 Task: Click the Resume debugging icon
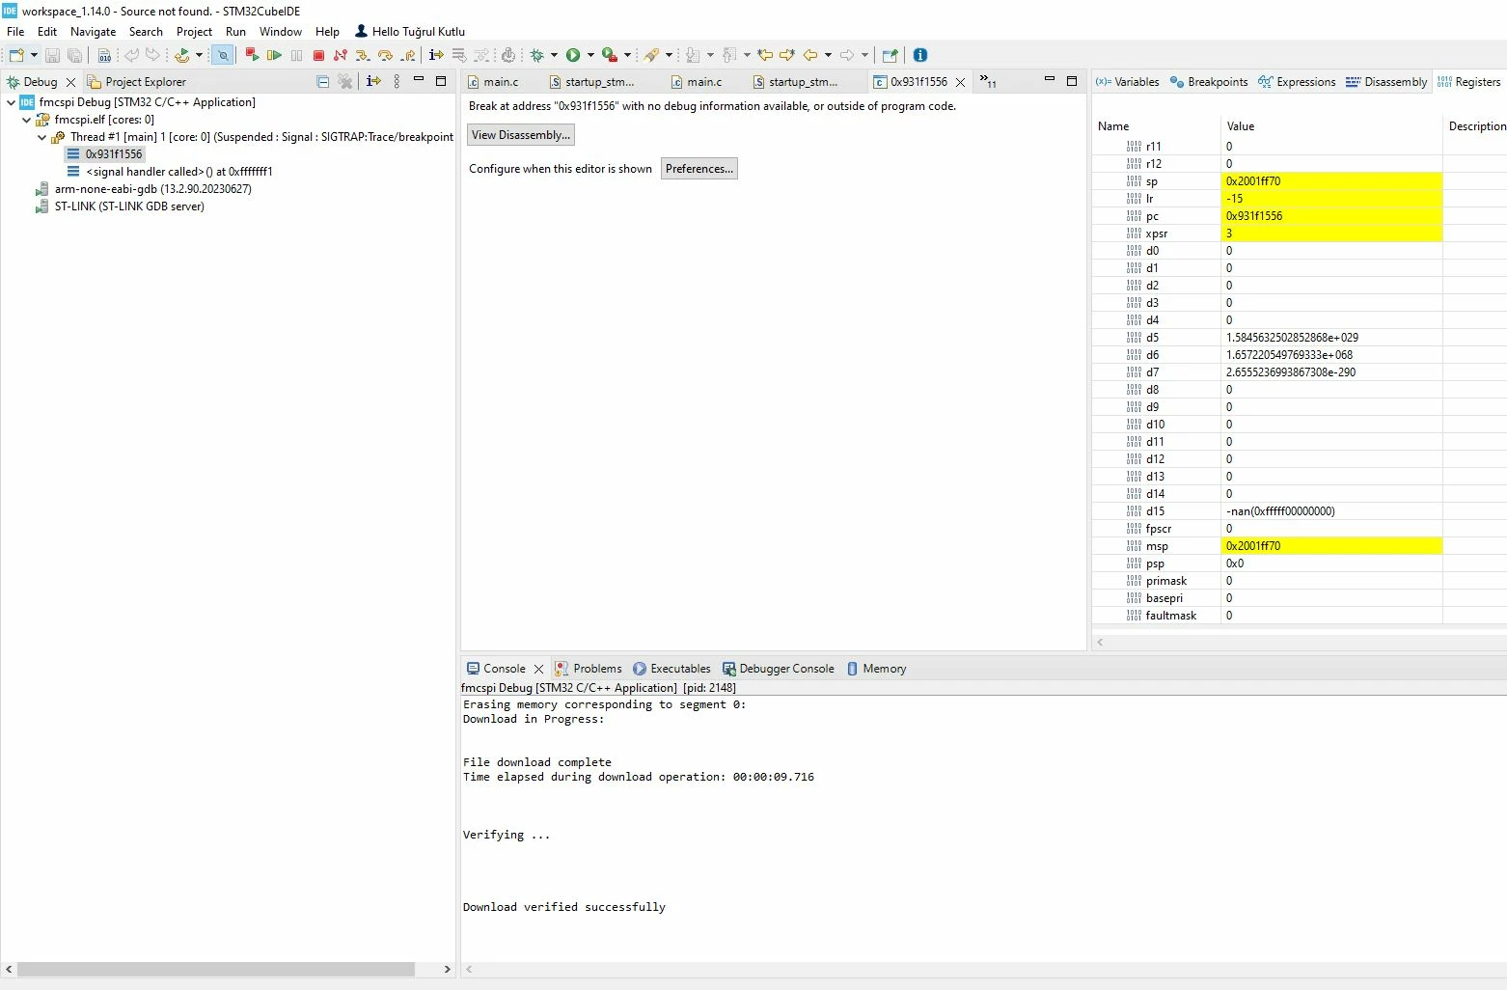[x=274, y=55]
